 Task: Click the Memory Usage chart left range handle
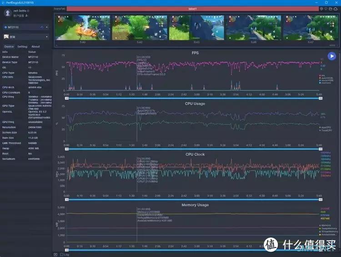coord(67,250)
